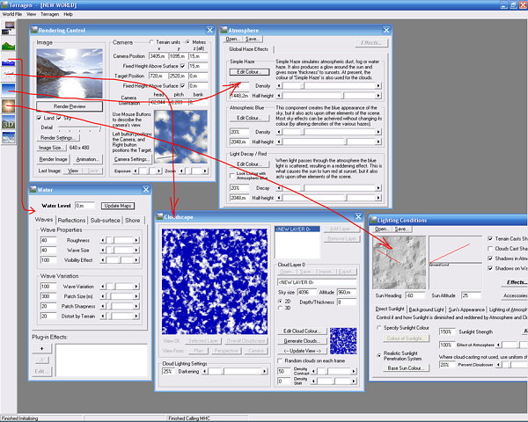Enable Lock Colour with Atmospheric Blue
This screenshot has width=528, height=422.
[x=232, y=175]
